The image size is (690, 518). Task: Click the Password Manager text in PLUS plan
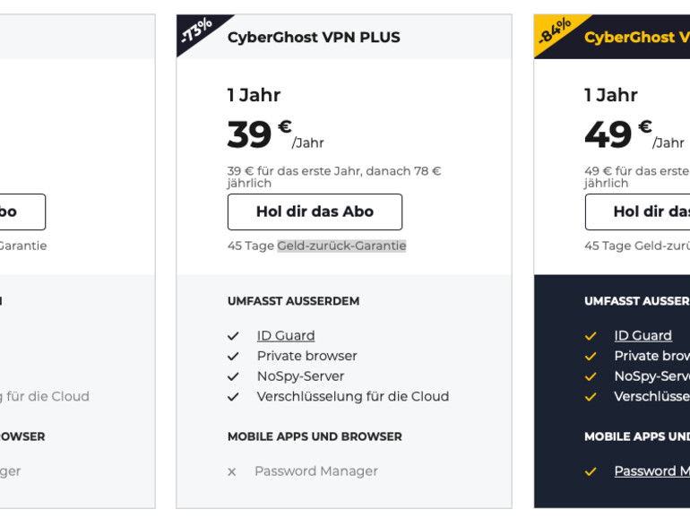tap(316, 471)
